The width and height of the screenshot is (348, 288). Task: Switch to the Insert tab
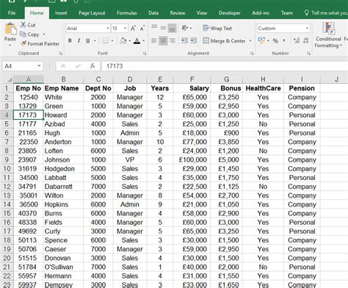(x=61, y=13)
